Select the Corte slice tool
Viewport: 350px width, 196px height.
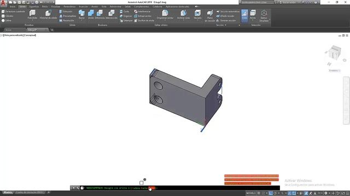coord(124,11)
